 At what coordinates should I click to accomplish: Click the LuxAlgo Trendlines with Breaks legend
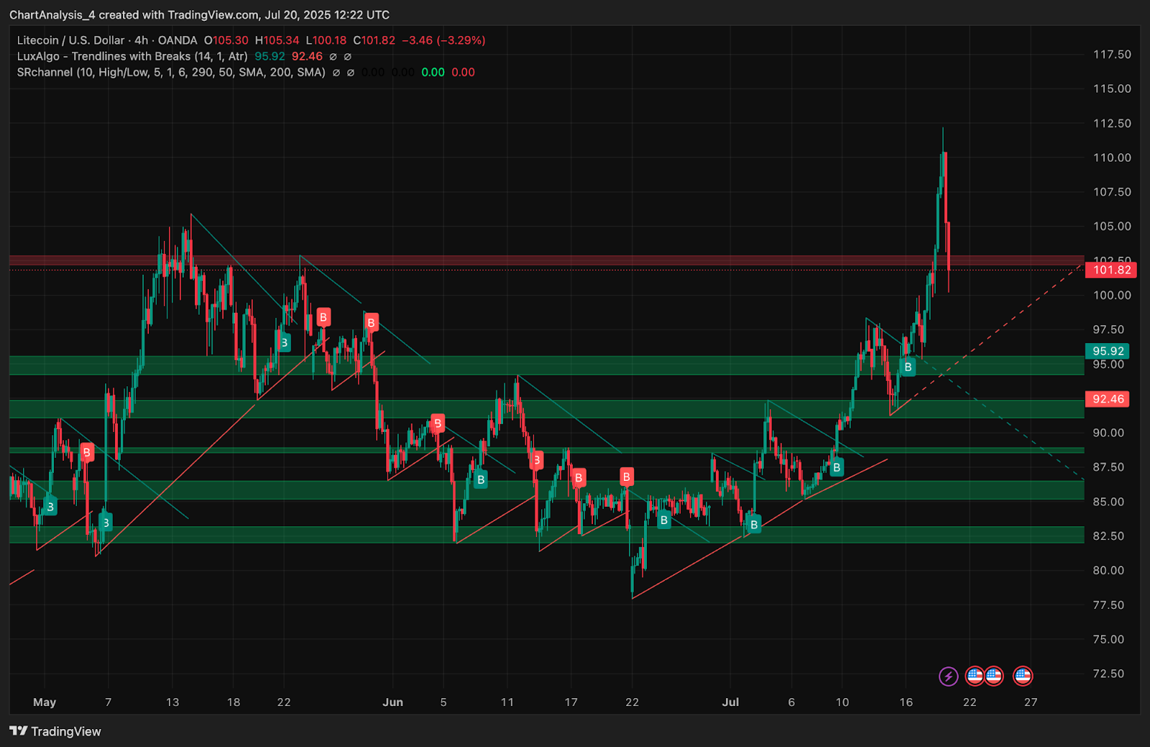tap(132, 56)
